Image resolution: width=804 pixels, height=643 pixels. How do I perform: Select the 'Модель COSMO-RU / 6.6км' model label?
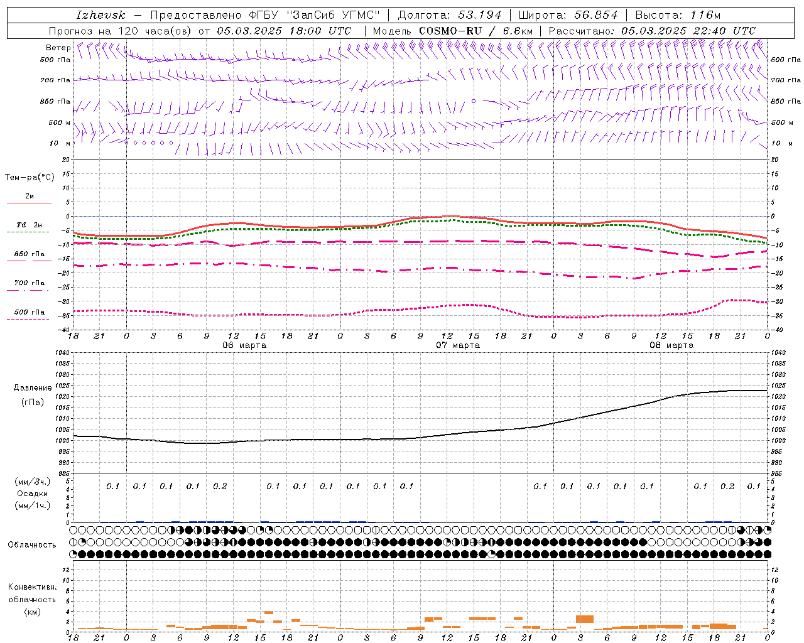point(452,31)
